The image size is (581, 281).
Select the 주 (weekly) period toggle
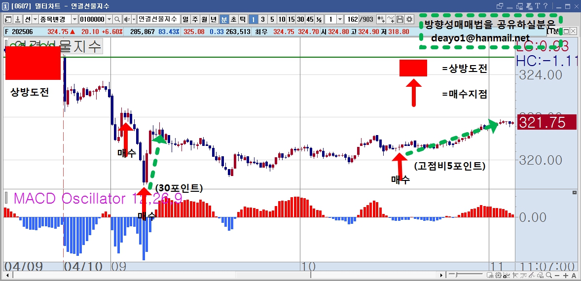195,19
